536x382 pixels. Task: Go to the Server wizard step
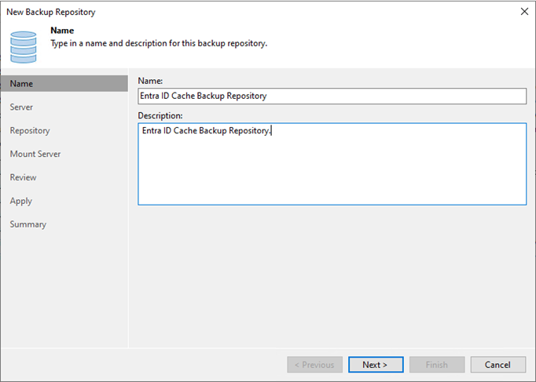click(x=21, y=107)
